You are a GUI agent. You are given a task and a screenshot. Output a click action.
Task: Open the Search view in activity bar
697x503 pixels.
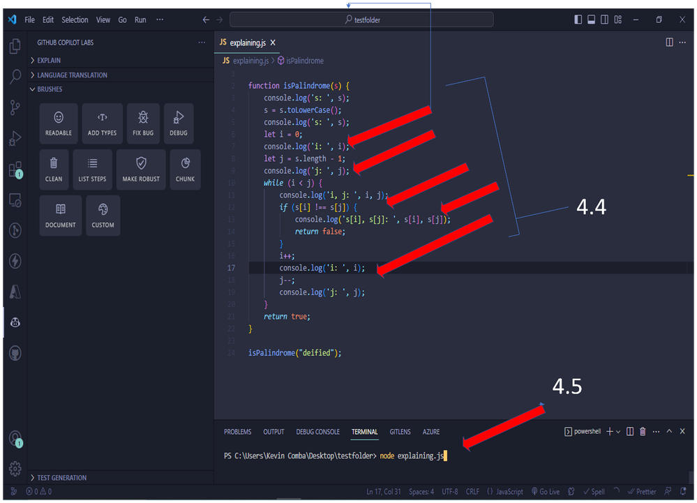[15, 77]
